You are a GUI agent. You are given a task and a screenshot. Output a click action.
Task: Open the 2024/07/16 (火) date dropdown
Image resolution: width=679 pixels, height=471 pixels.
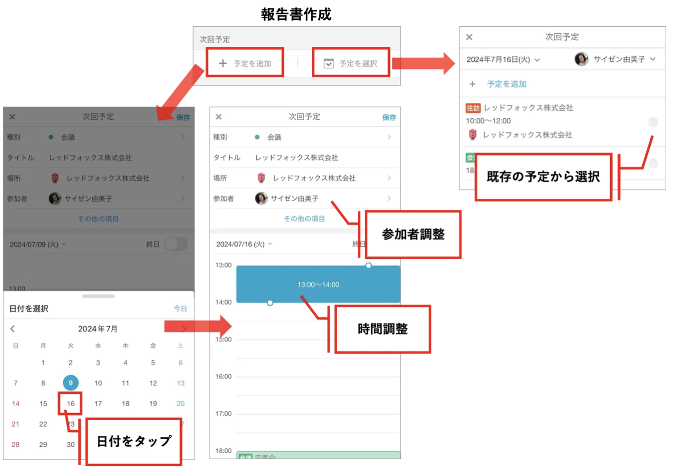pos(244,244)
